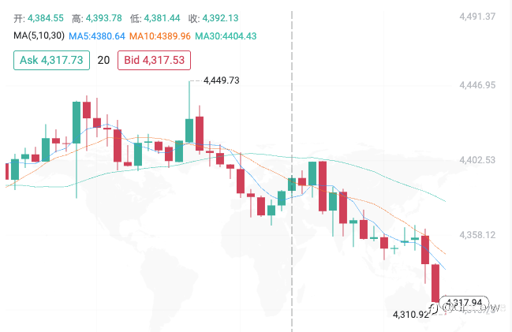Click the 4,446.95 price axis label

tap(477, 85)
